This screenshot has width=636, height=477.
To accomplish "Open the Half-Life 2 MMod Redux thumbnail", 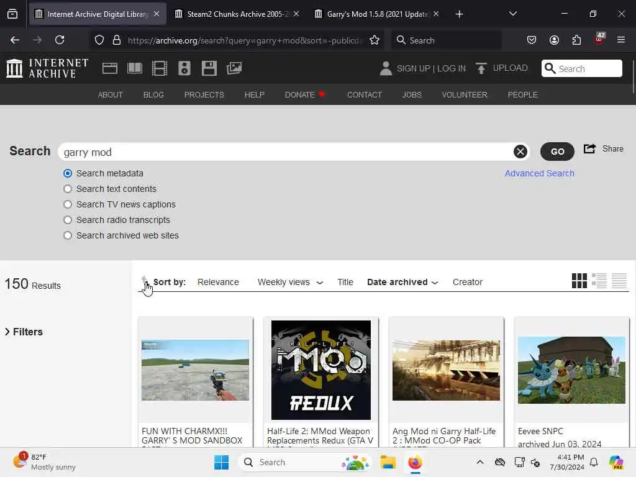I will click(321, 370).
